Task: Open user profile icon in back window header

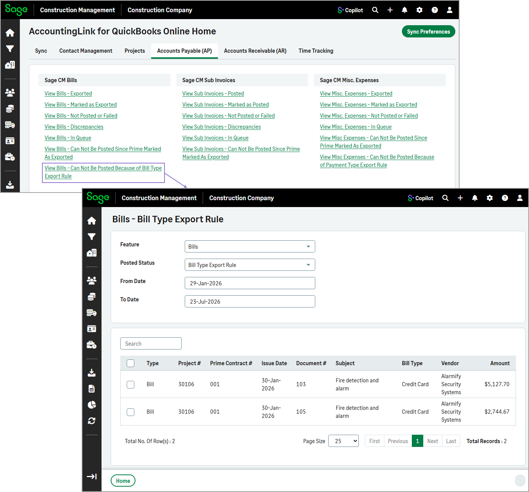Action: [x=450, y=10]
